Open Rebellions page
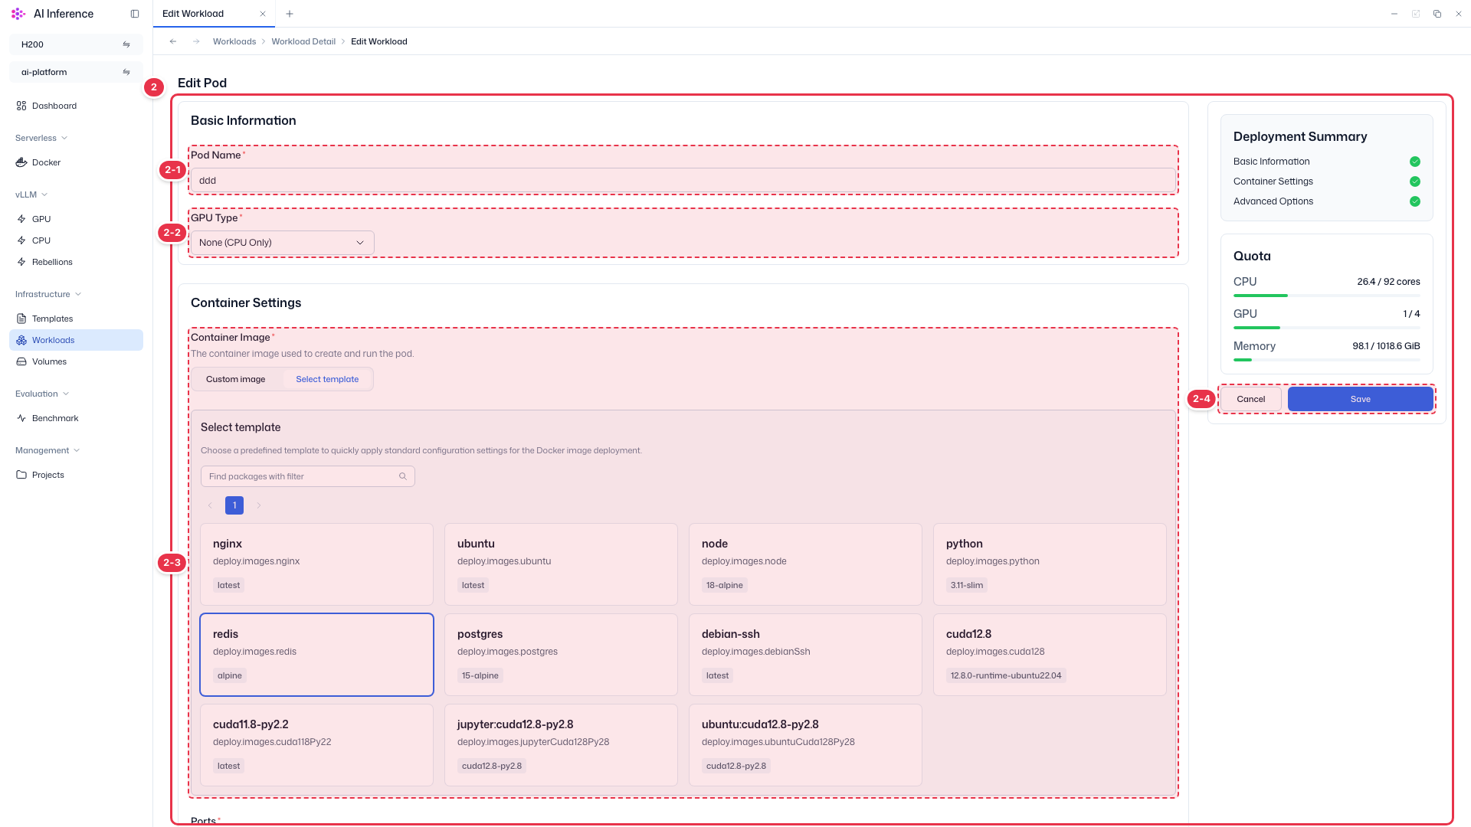The width and height of the screenshot is (1471, 827). coord(76,262)
